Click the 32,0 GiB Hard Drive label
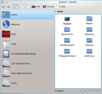Image resolution: width=102 pixels, height=94 pixels. (x=20, y=63)
